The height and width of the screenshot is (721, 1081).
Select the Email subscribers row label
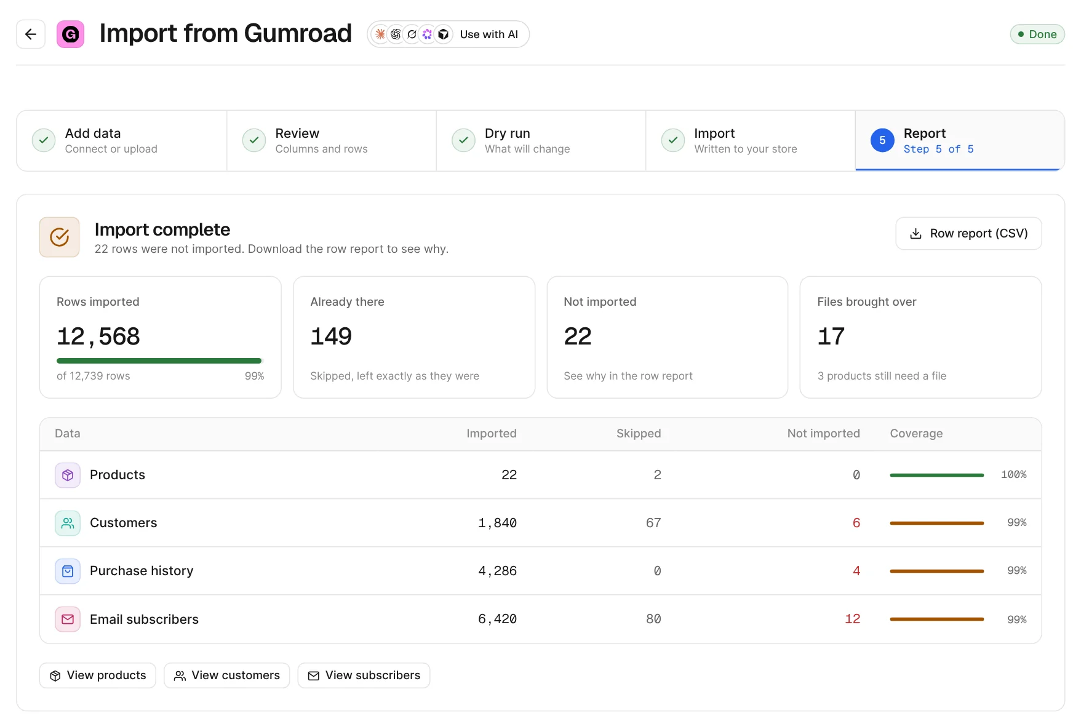[144, 619]
